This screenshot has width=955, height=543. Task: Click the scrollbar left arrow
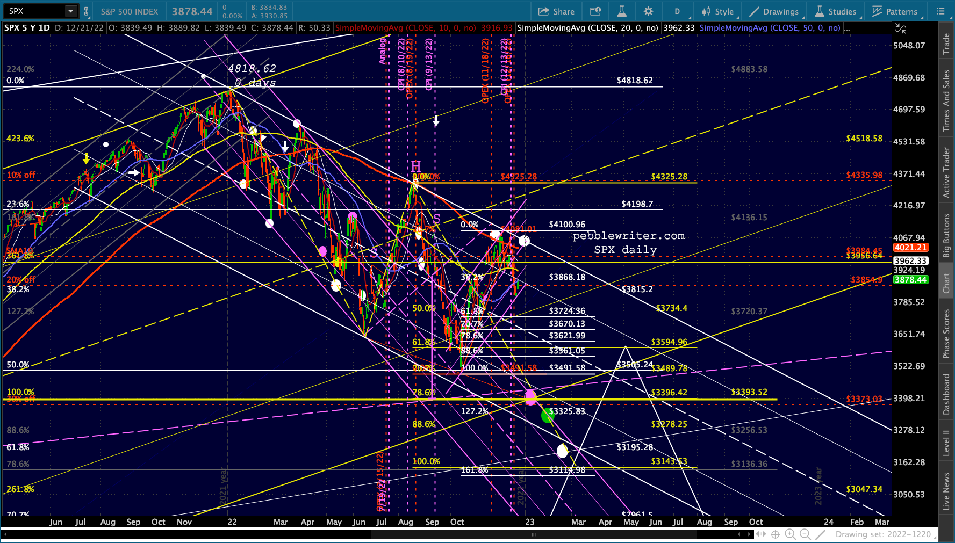(x=739, y=534)
